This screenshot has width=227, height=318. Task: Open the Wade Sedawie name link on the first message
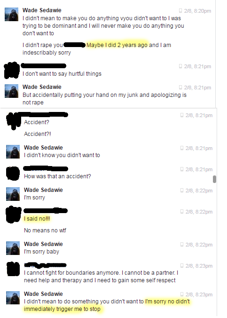(42, 10)
